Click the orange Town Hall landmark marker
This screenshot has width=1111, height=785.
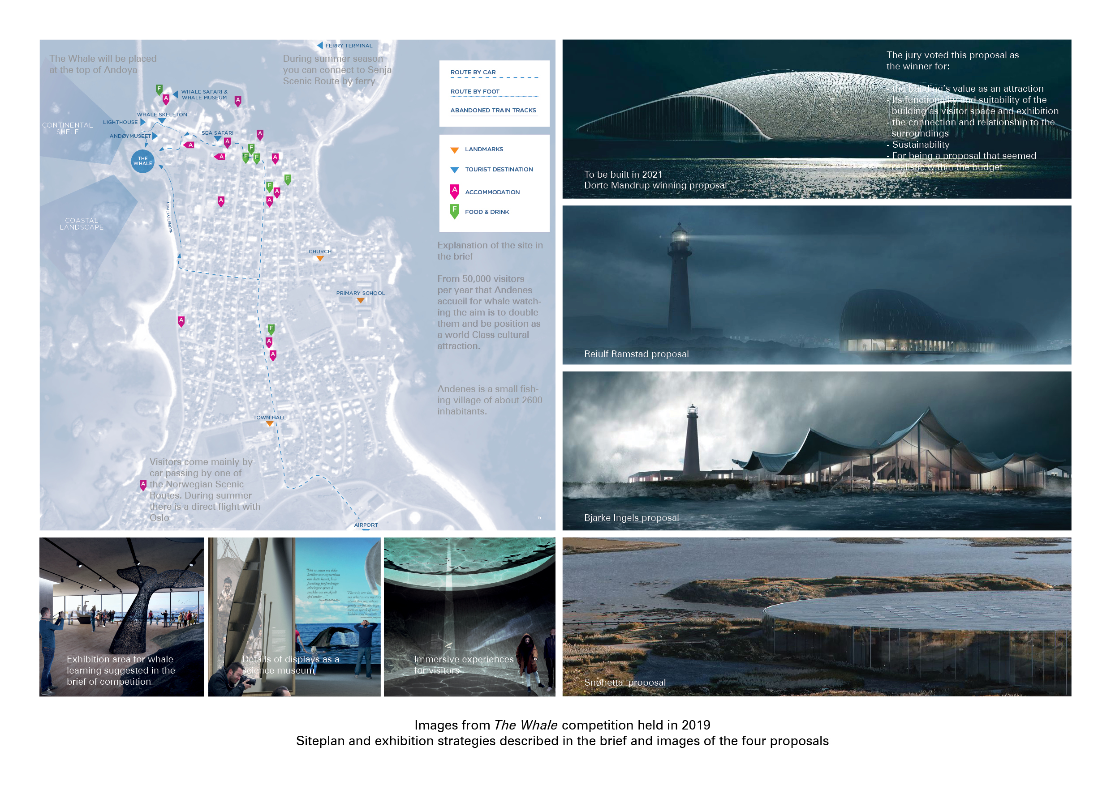[270, 424]
